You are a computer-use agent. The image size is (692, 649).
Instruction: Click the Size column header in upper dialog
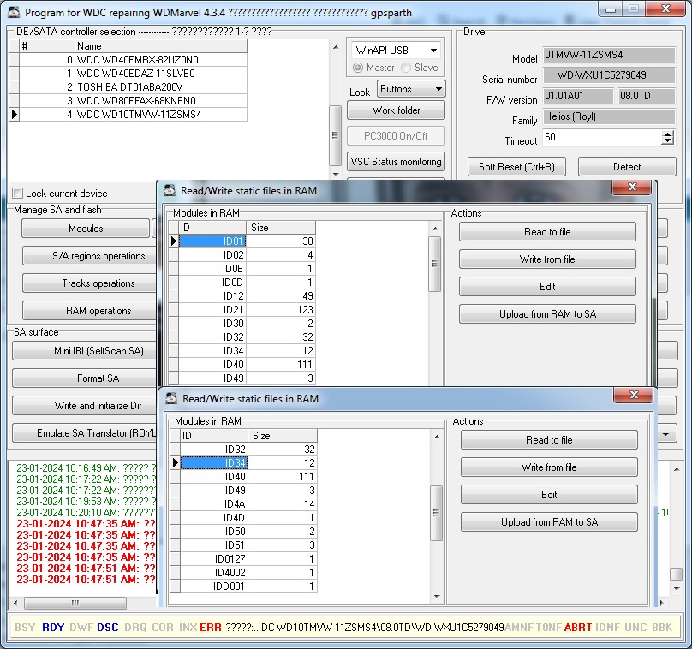(x=281, y=227)
